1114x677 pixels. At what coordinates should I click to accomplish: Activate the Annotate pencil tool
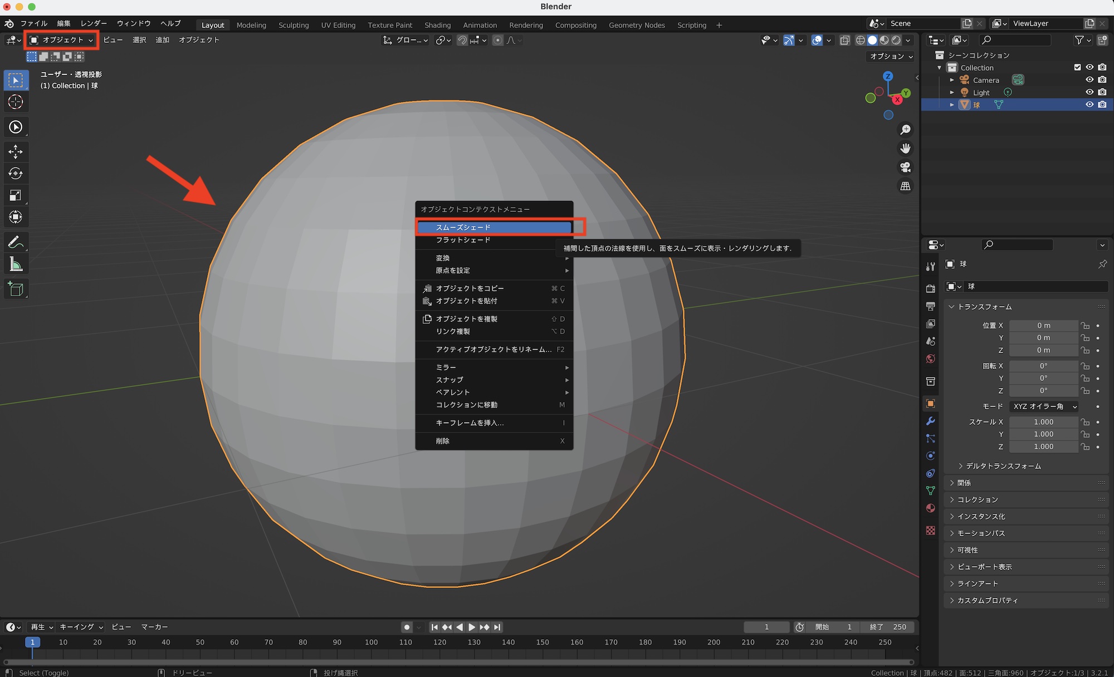[16, 242]
